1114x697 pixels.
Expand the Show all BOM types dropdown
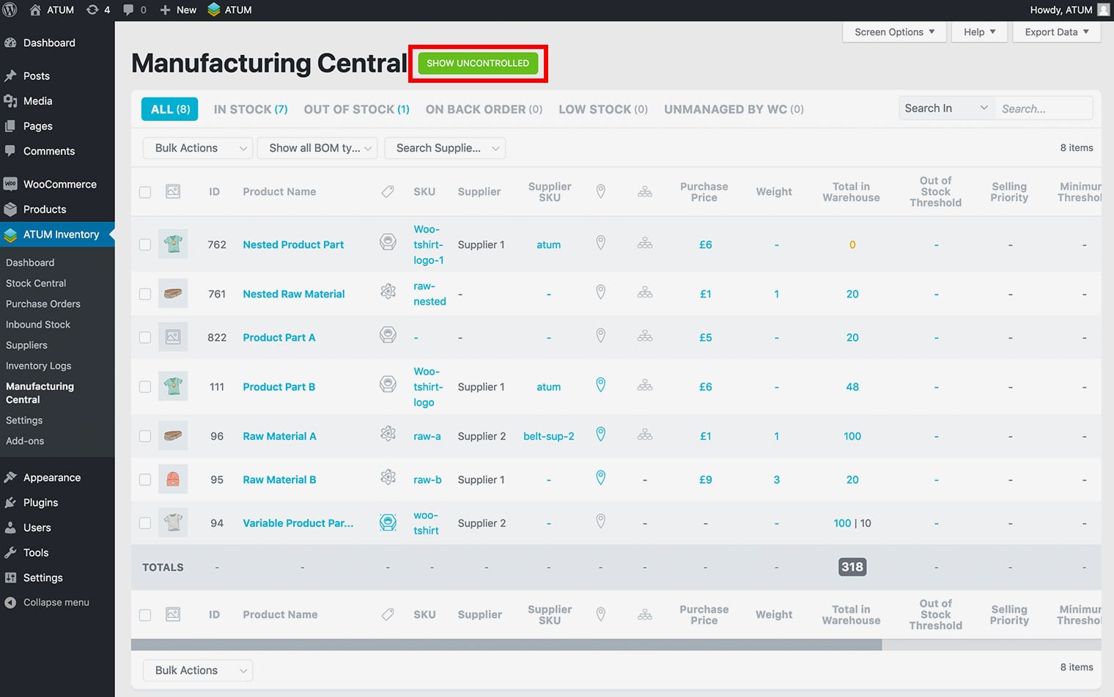point(320,148)
